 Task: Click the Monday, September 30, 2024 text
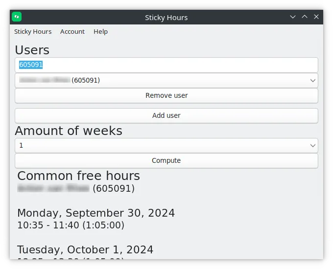click(96, 213)
